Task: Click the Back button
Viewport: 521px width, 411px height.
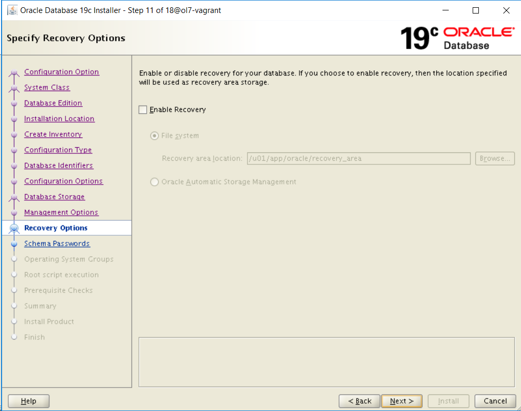Action: pos(359,401)
